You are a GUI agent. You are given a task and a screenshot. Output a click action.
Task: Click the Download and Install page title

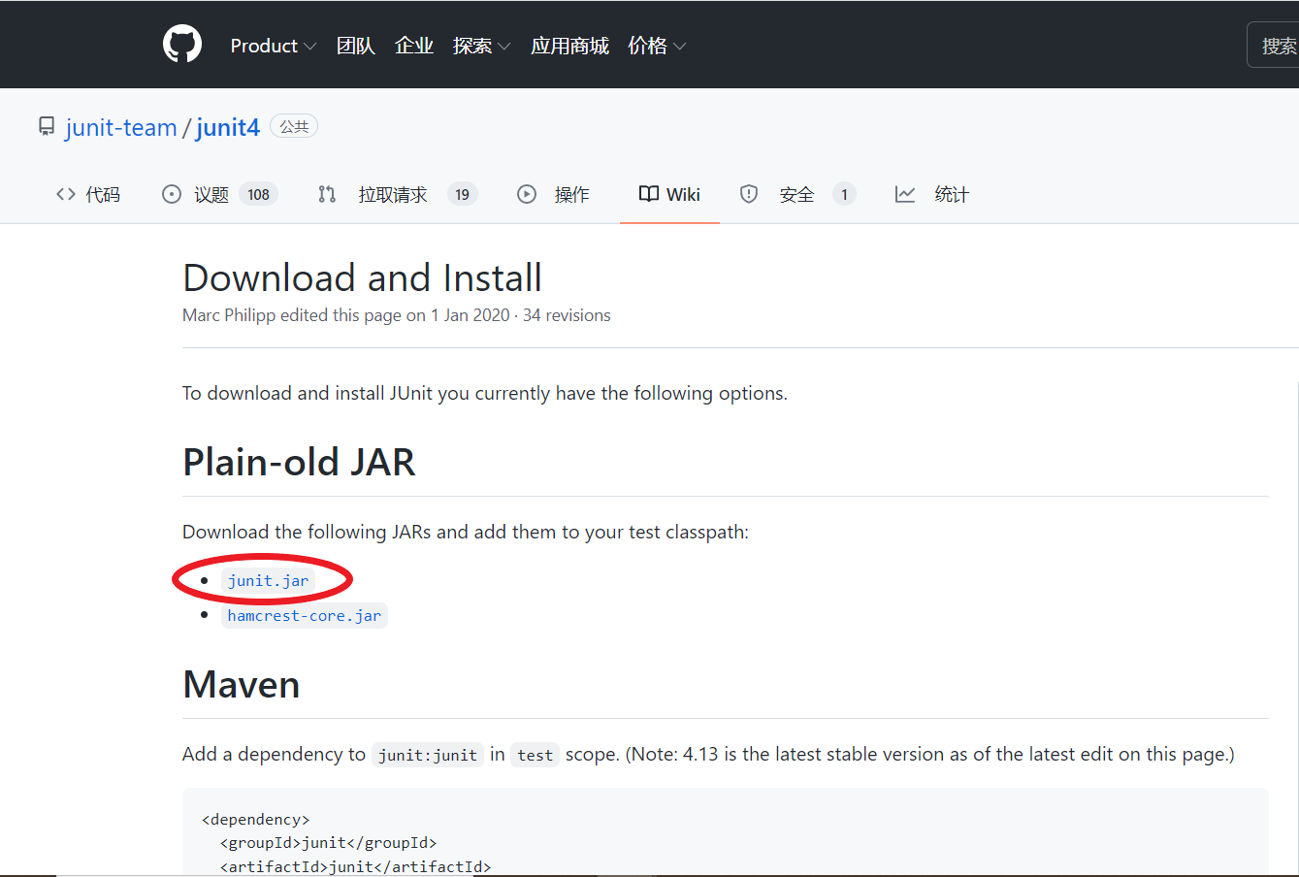pos(362,278)
